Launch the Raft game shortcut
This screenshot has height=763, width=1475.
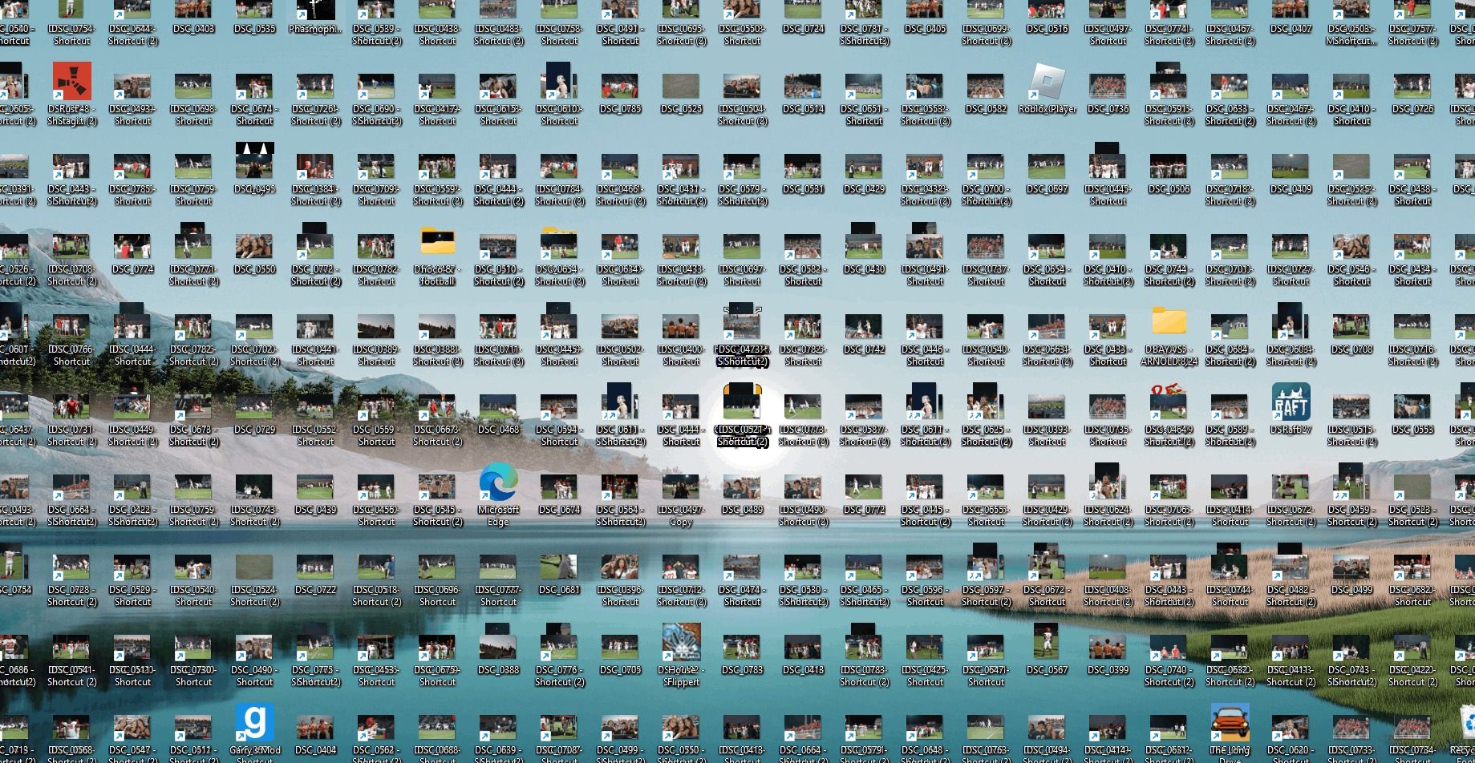(1291, 402)
